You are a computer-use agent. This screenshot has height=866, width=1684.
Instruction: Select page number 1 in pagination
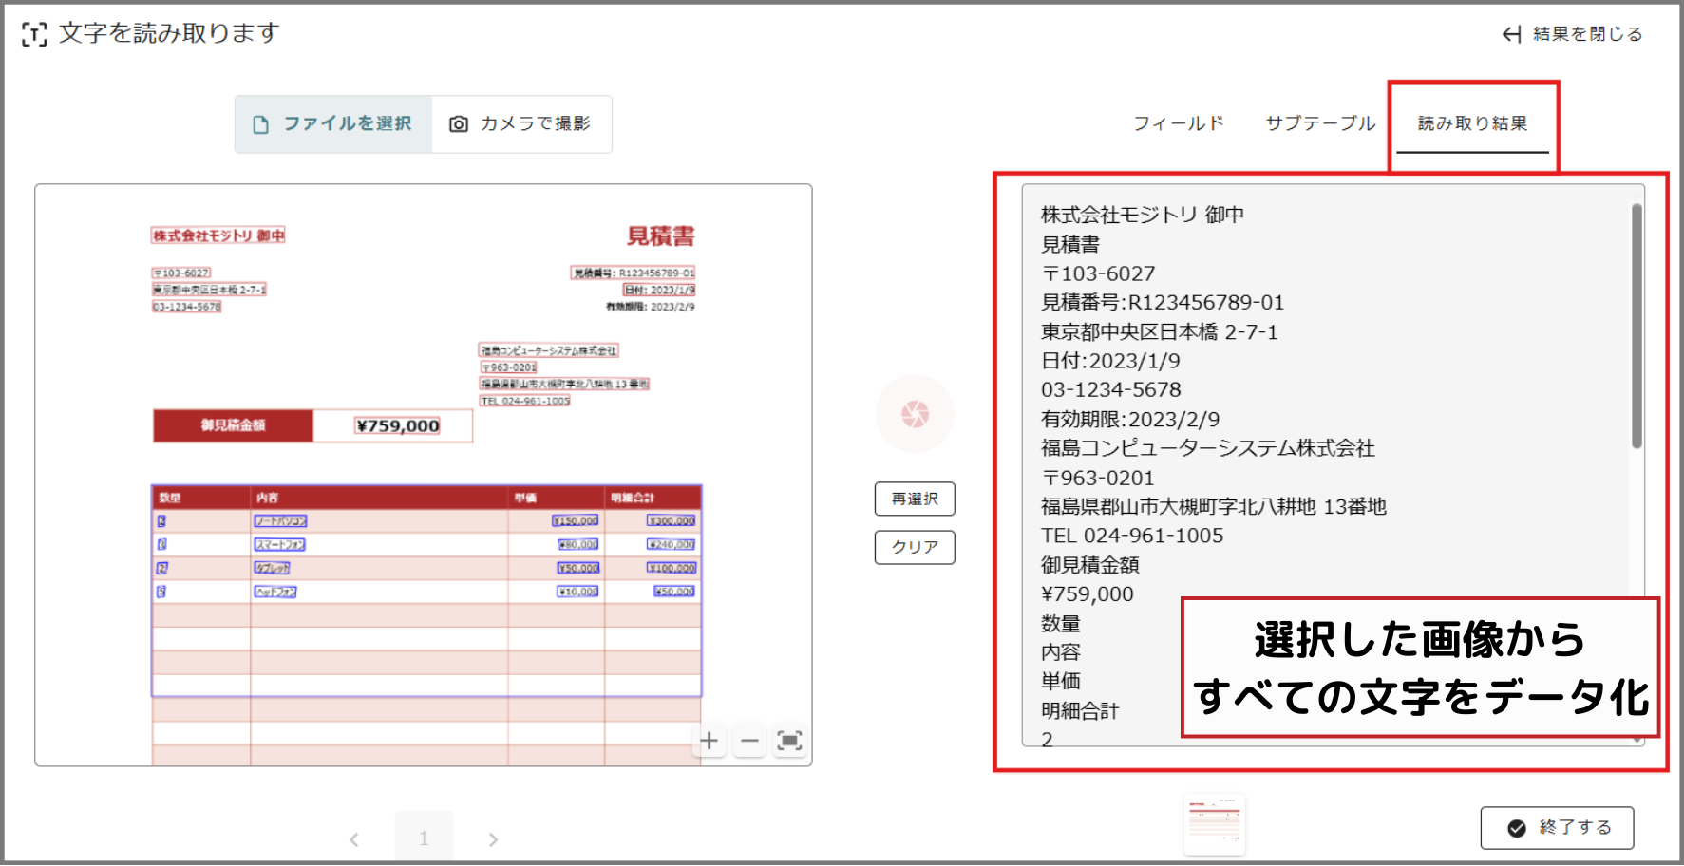[424, 838]
